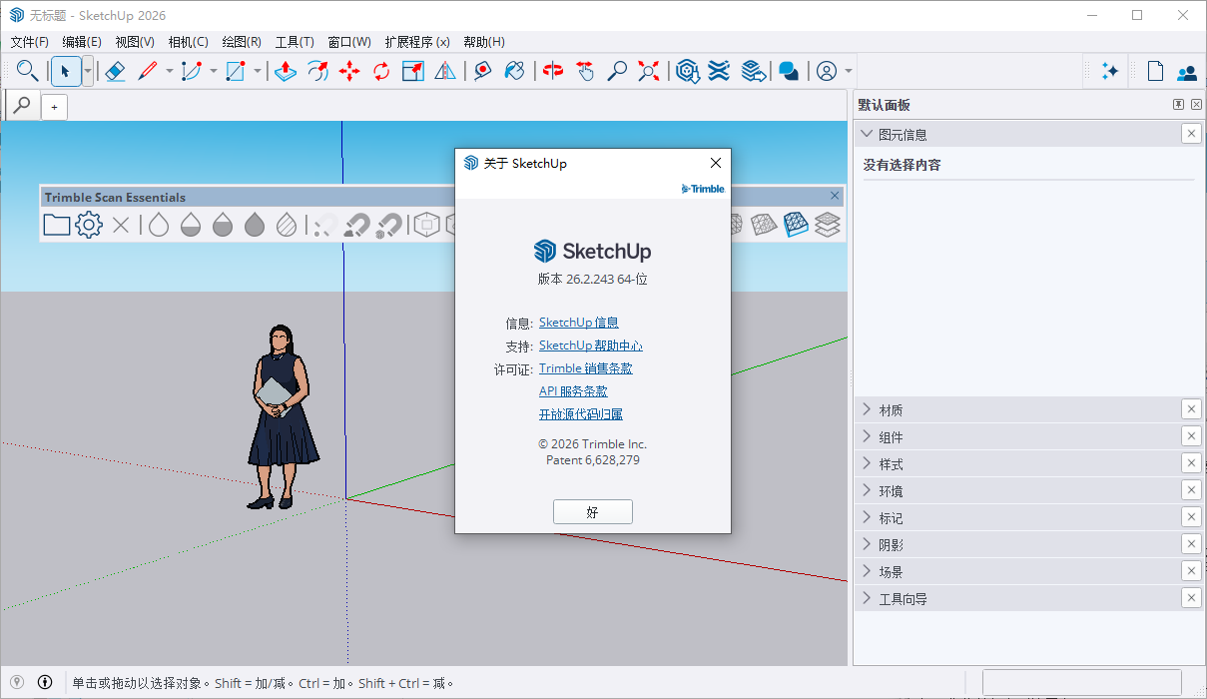Viewport: 1207px width, 699px height.
Task: Click the X icon in Scan Essentials toolbar
Action: pos(121,225)
